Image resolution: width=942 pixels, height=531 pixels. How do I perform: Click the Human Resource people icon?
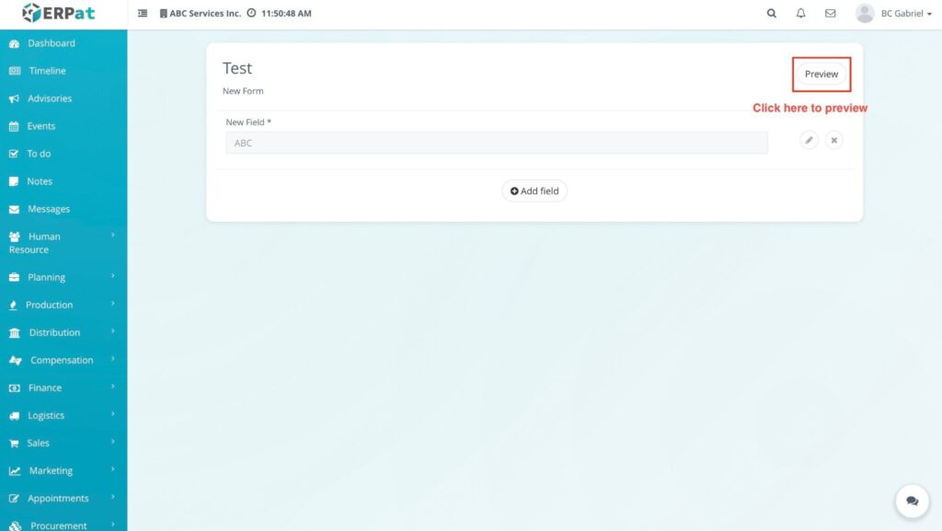(15, 237)
